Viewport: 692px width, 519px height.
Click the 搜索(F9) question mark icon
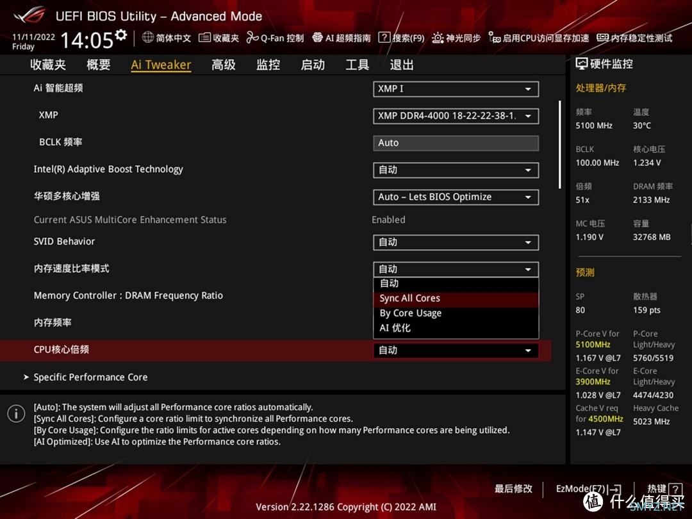pos(384,38)
